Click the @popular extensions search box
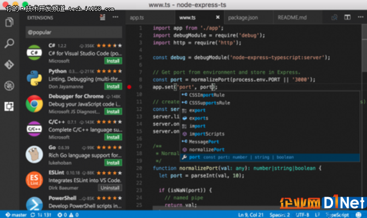The width and height of the screenshot is (367, 218). coord(74,32)
